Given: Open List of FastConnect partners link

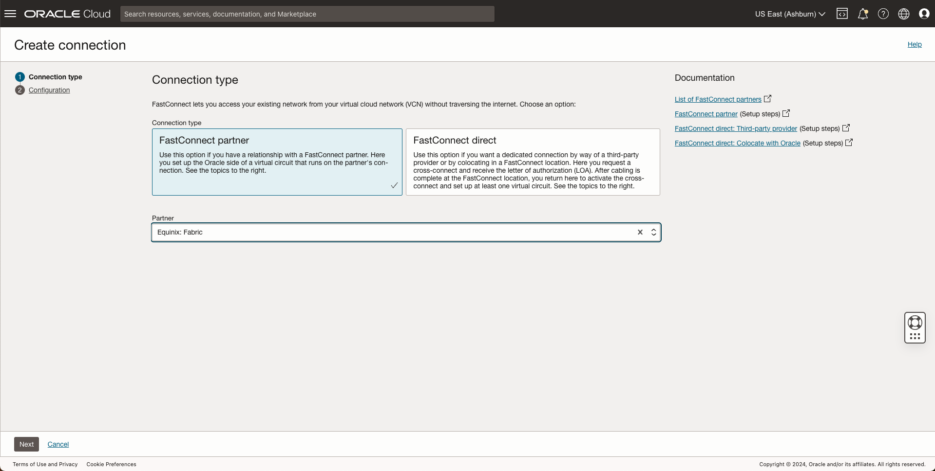Looking at the screenshot, I should pos(718,99).
